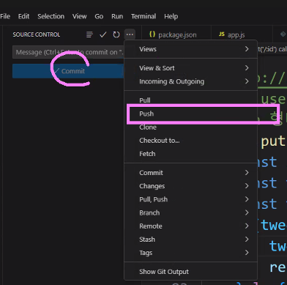Expand the Branch submenu
This screenshot has height=285, width=287.
[191, 212]
